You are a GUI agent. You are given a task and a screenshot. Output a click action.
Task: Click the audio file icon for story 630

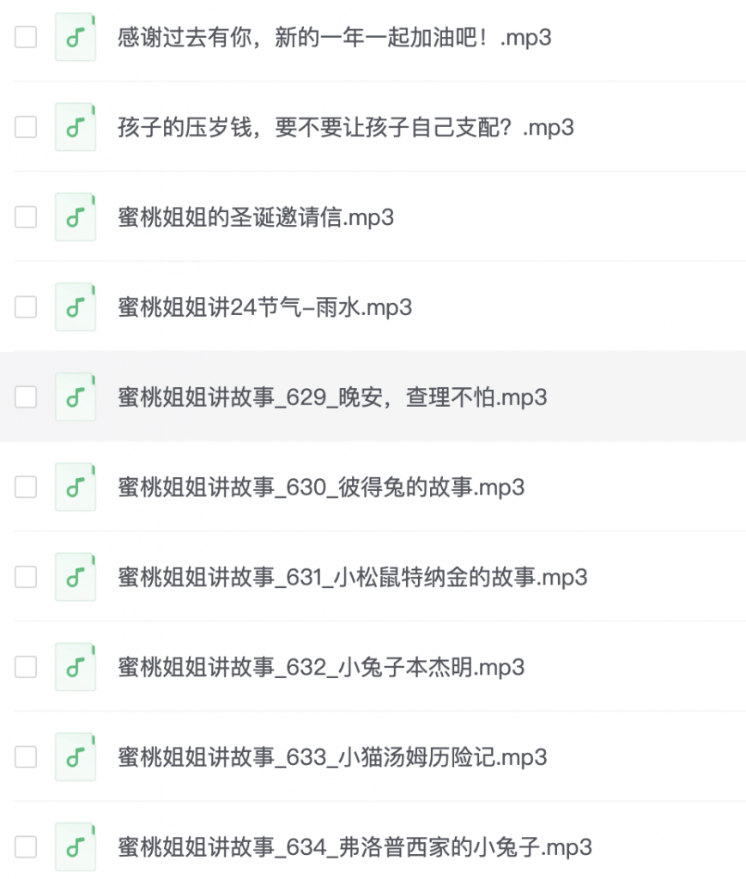click(x=75, y=488)
